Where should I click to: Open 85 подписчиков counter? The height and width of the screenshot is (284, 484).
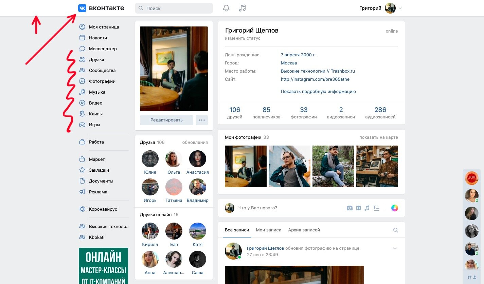coord(266,113)
